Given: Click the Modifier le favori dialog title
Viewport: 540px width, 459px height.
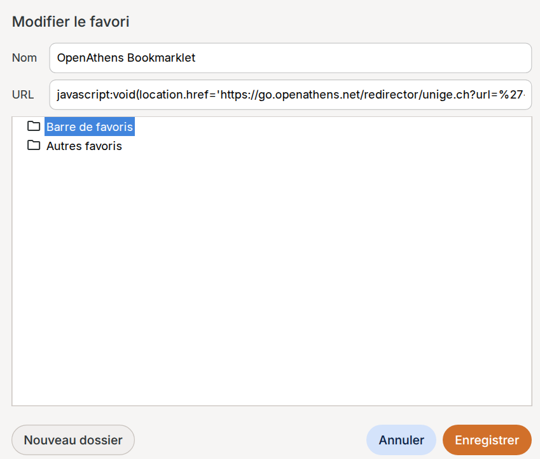Looking at the screenshot, I should [70, 22].
